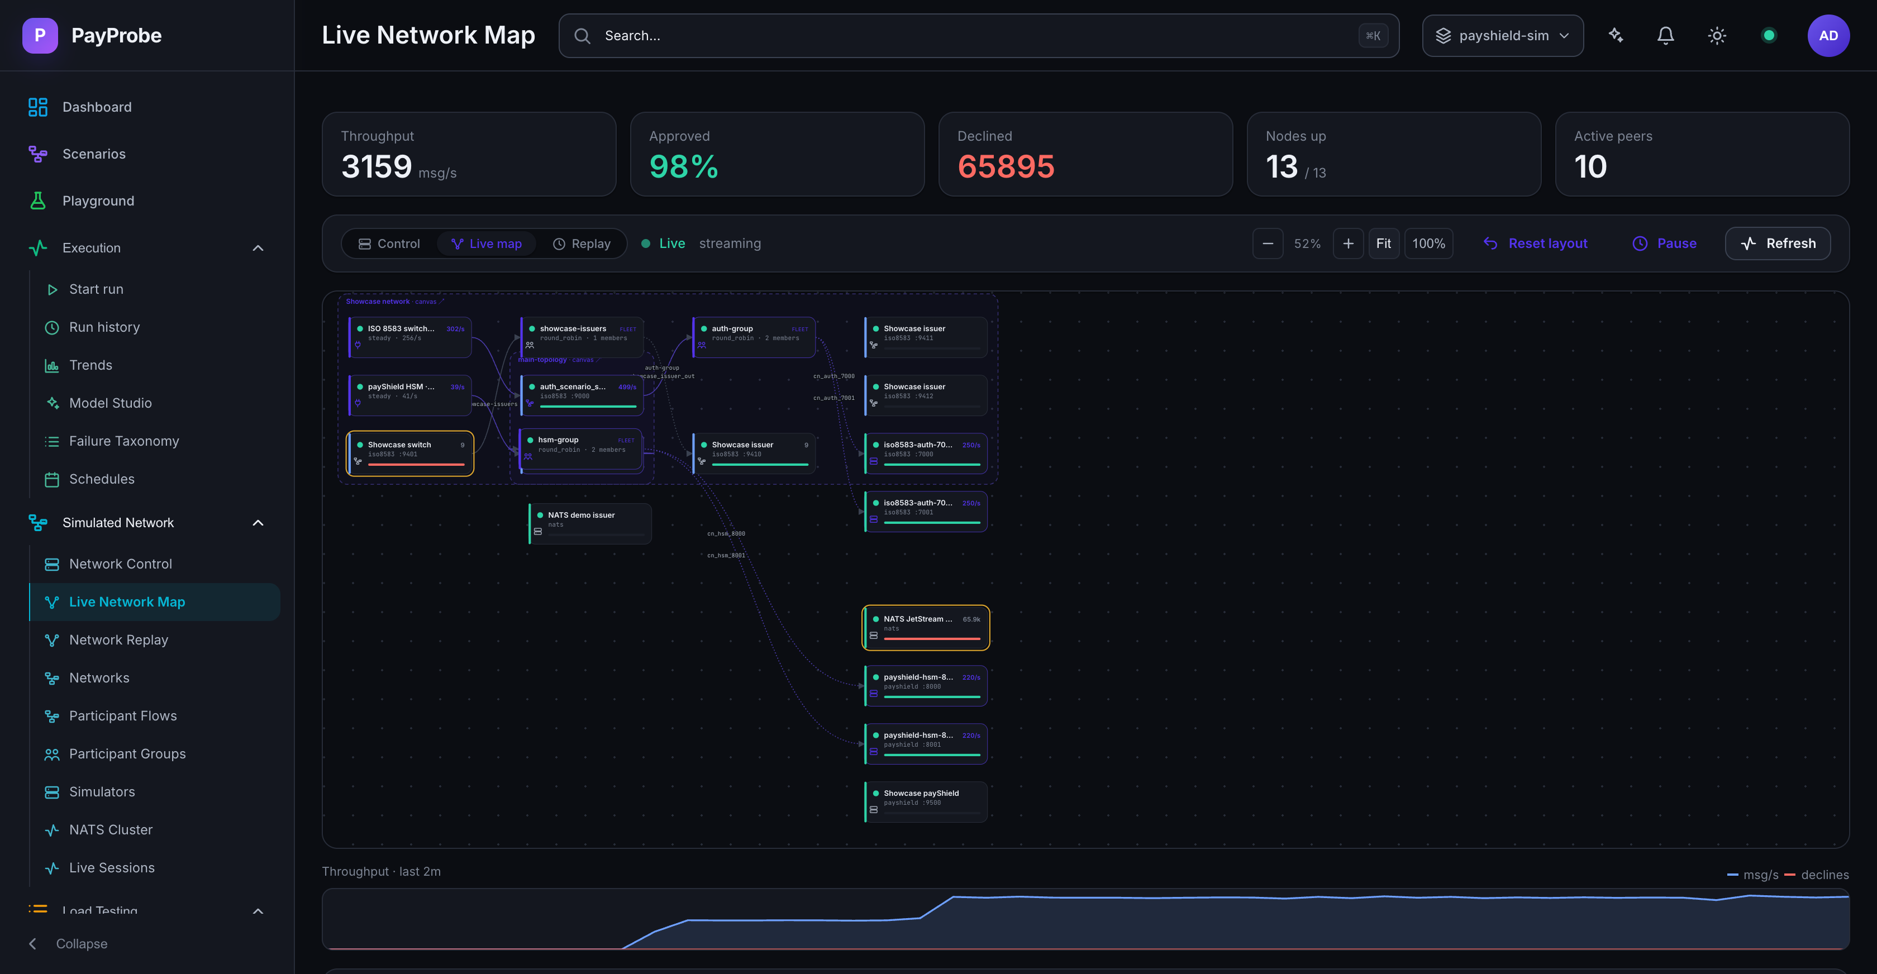Zoom out the map with minus

point(1268,243)
